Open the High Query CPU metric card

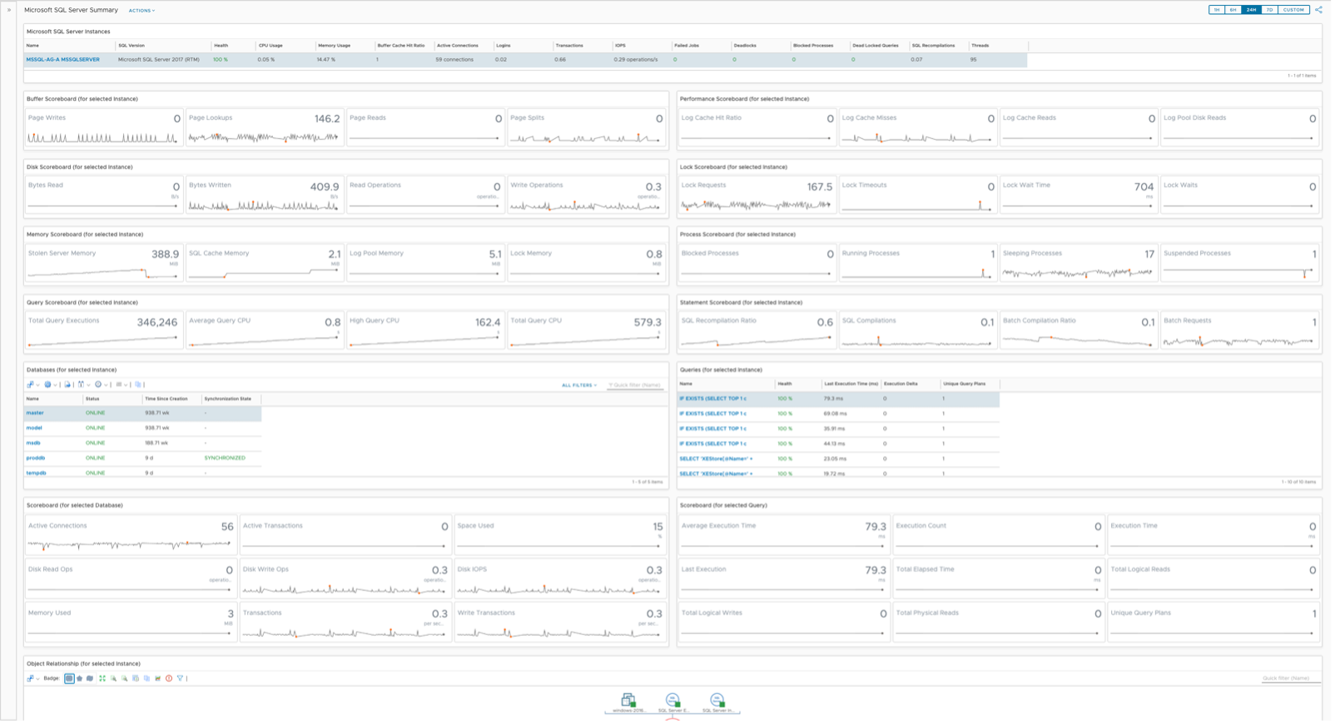425,331
